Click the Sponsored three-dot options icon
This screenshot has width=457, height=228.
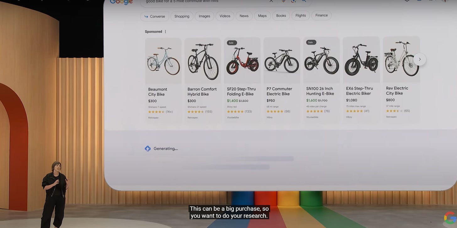[x=165, y=32]
